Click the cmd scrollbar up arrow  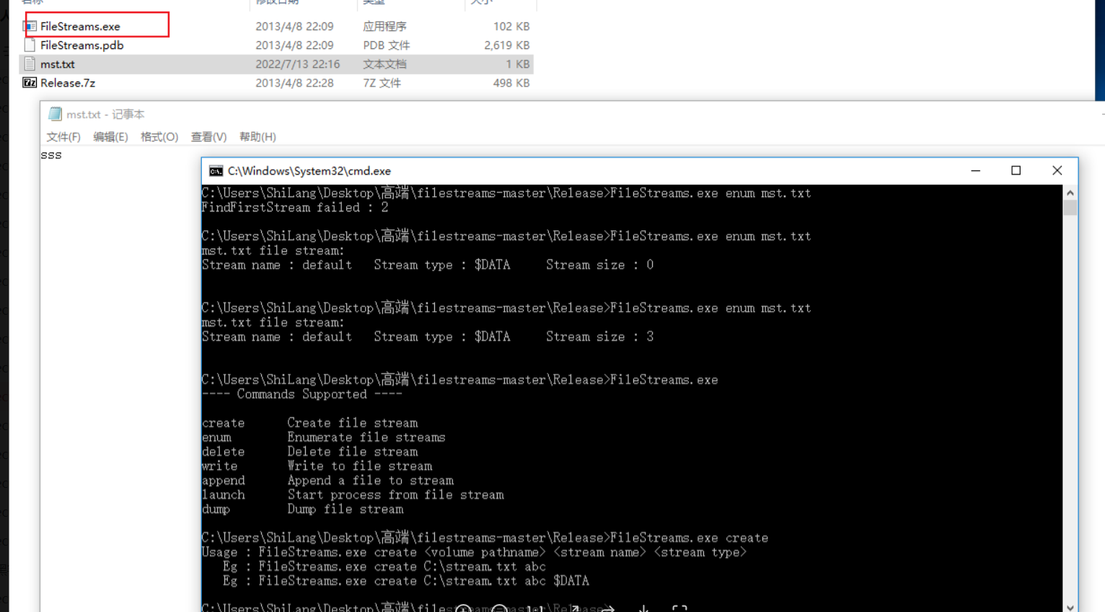point(1070,193)
